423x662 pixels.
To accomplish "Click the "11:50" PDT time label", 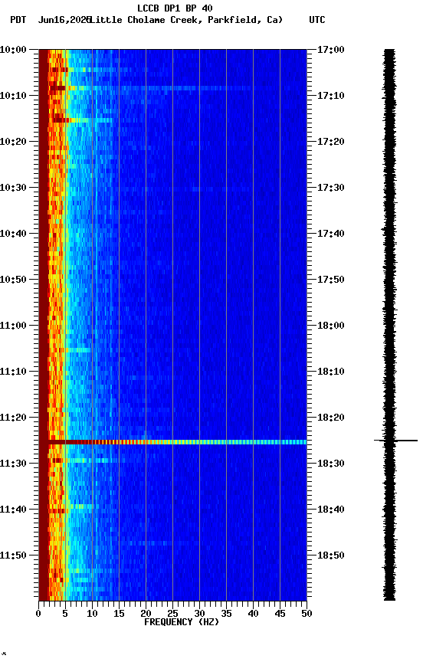I will pyautogui.click(x=13, y=555).
